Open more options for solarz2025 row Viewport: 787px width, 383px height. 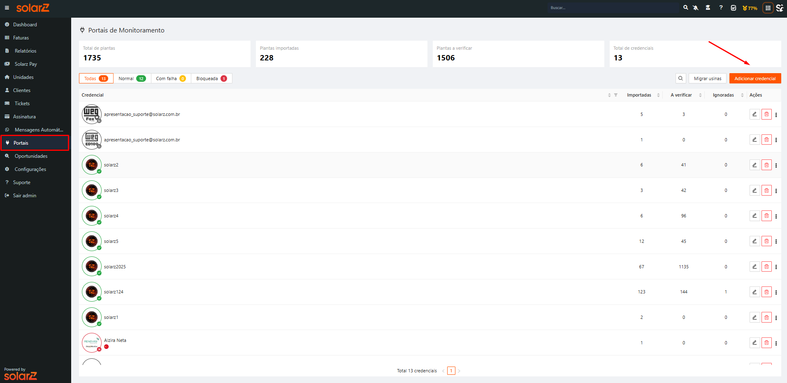point(776,267)
